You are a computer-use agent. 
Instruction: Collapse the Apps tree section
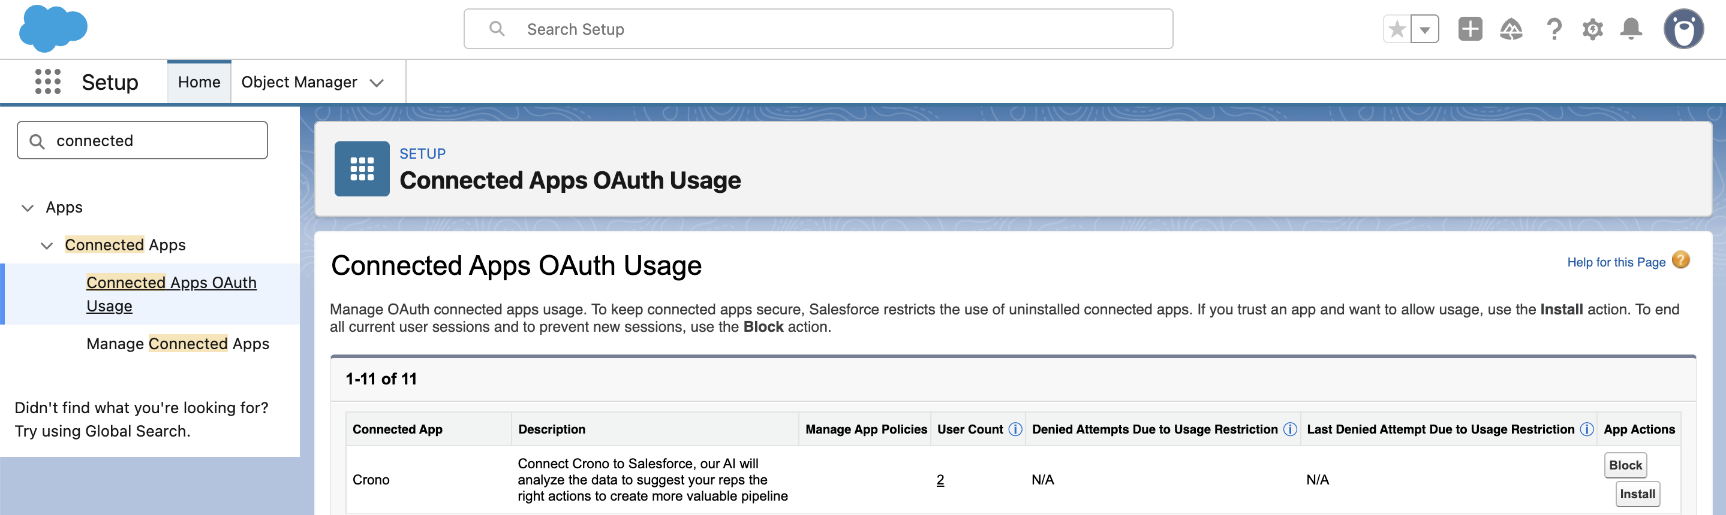click(28, 208)
